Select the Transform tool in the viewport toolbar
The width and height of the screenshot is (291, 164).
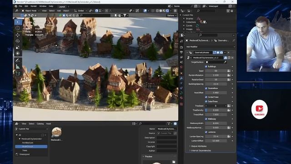[18, 53]
